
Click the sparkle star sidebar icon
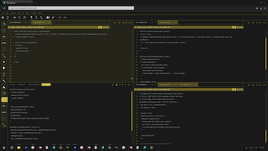[4, 62]
